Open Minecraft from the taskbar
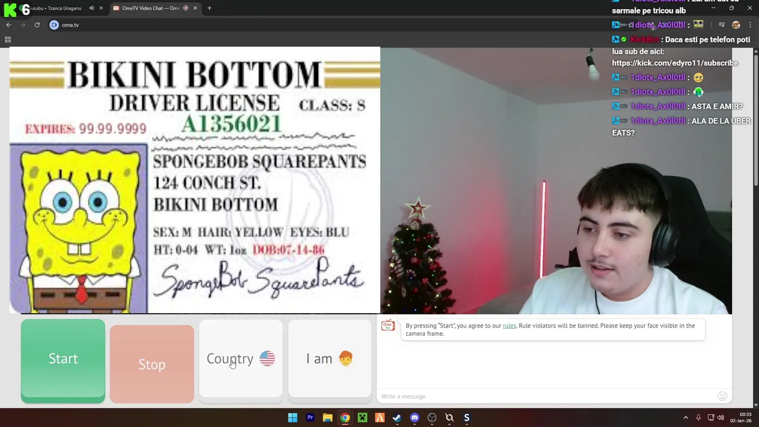 tap(362, 418)
